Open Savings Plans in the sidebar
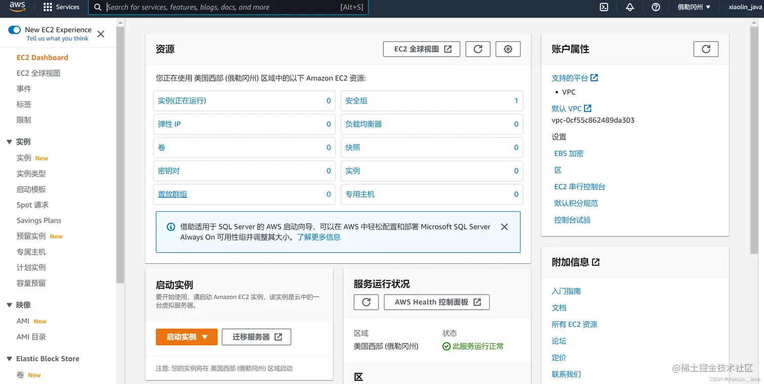Image resolution: width=764 pixels, height=384 pixels. [39, 221]
